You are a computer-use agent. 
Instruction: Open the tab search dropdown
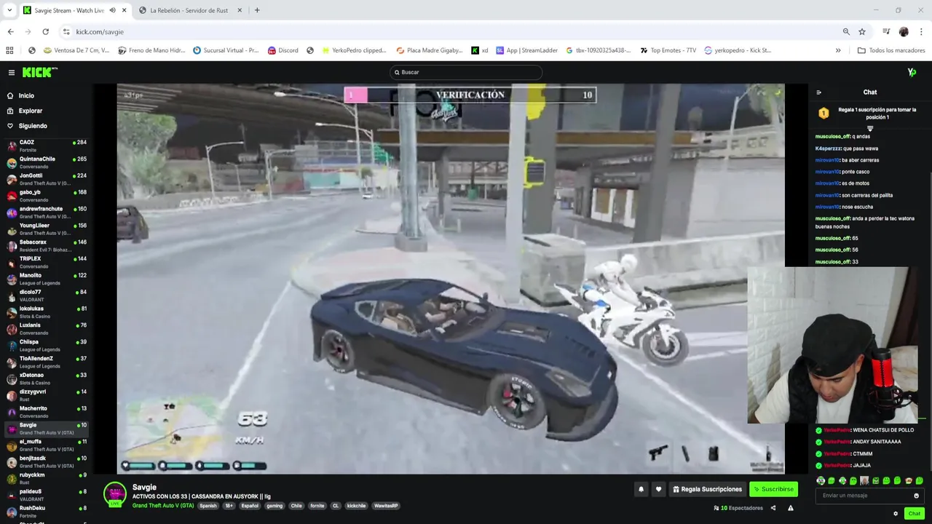pos(9,10)
